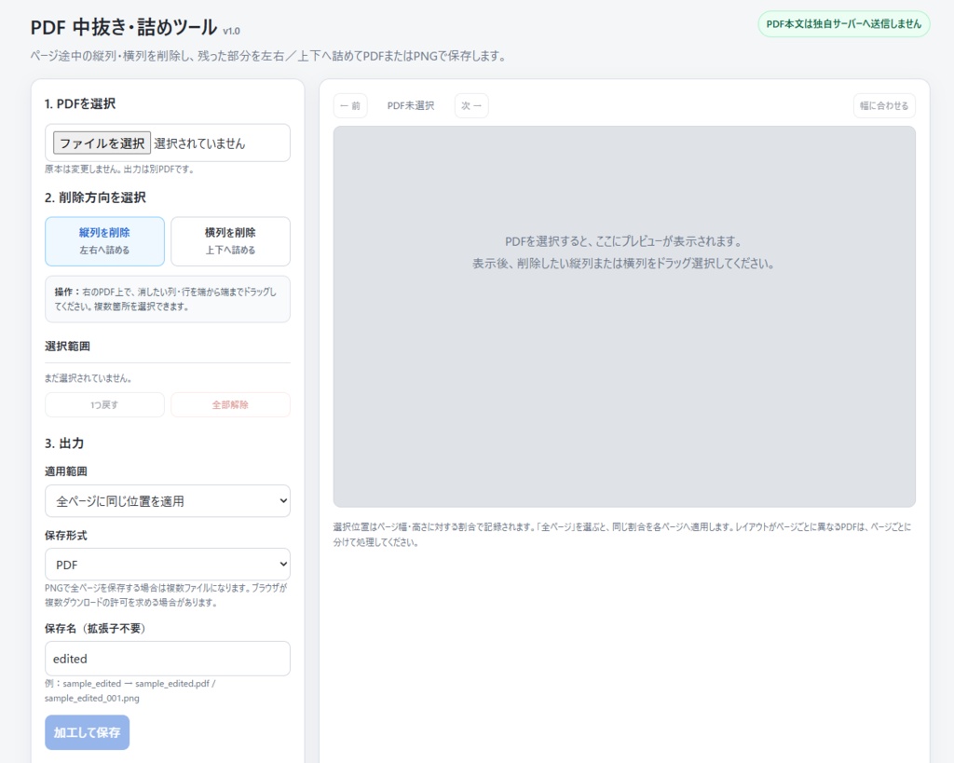Click the 操作 instruction box text
Viewport: 954px width, 763px height.
click(168, 299)
